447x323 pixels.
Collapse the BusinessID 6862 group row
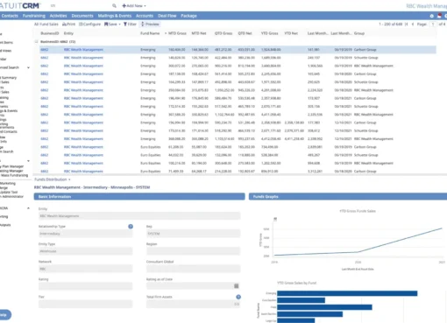coord(36,41)
